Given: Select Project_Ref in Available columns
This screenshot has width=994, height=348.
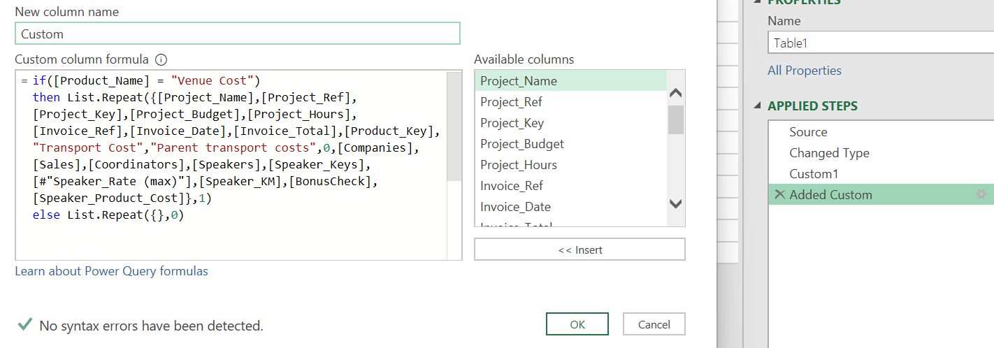Looking at the screenshot, I should coord(570,102).
